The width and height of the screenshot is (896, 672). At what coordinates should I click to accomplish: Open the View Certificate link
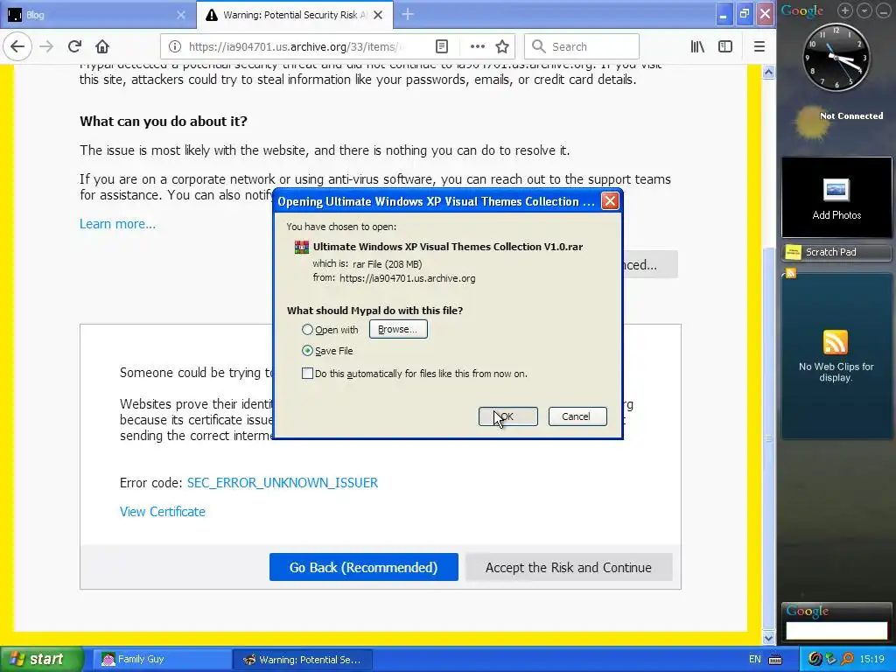(162, 511)
